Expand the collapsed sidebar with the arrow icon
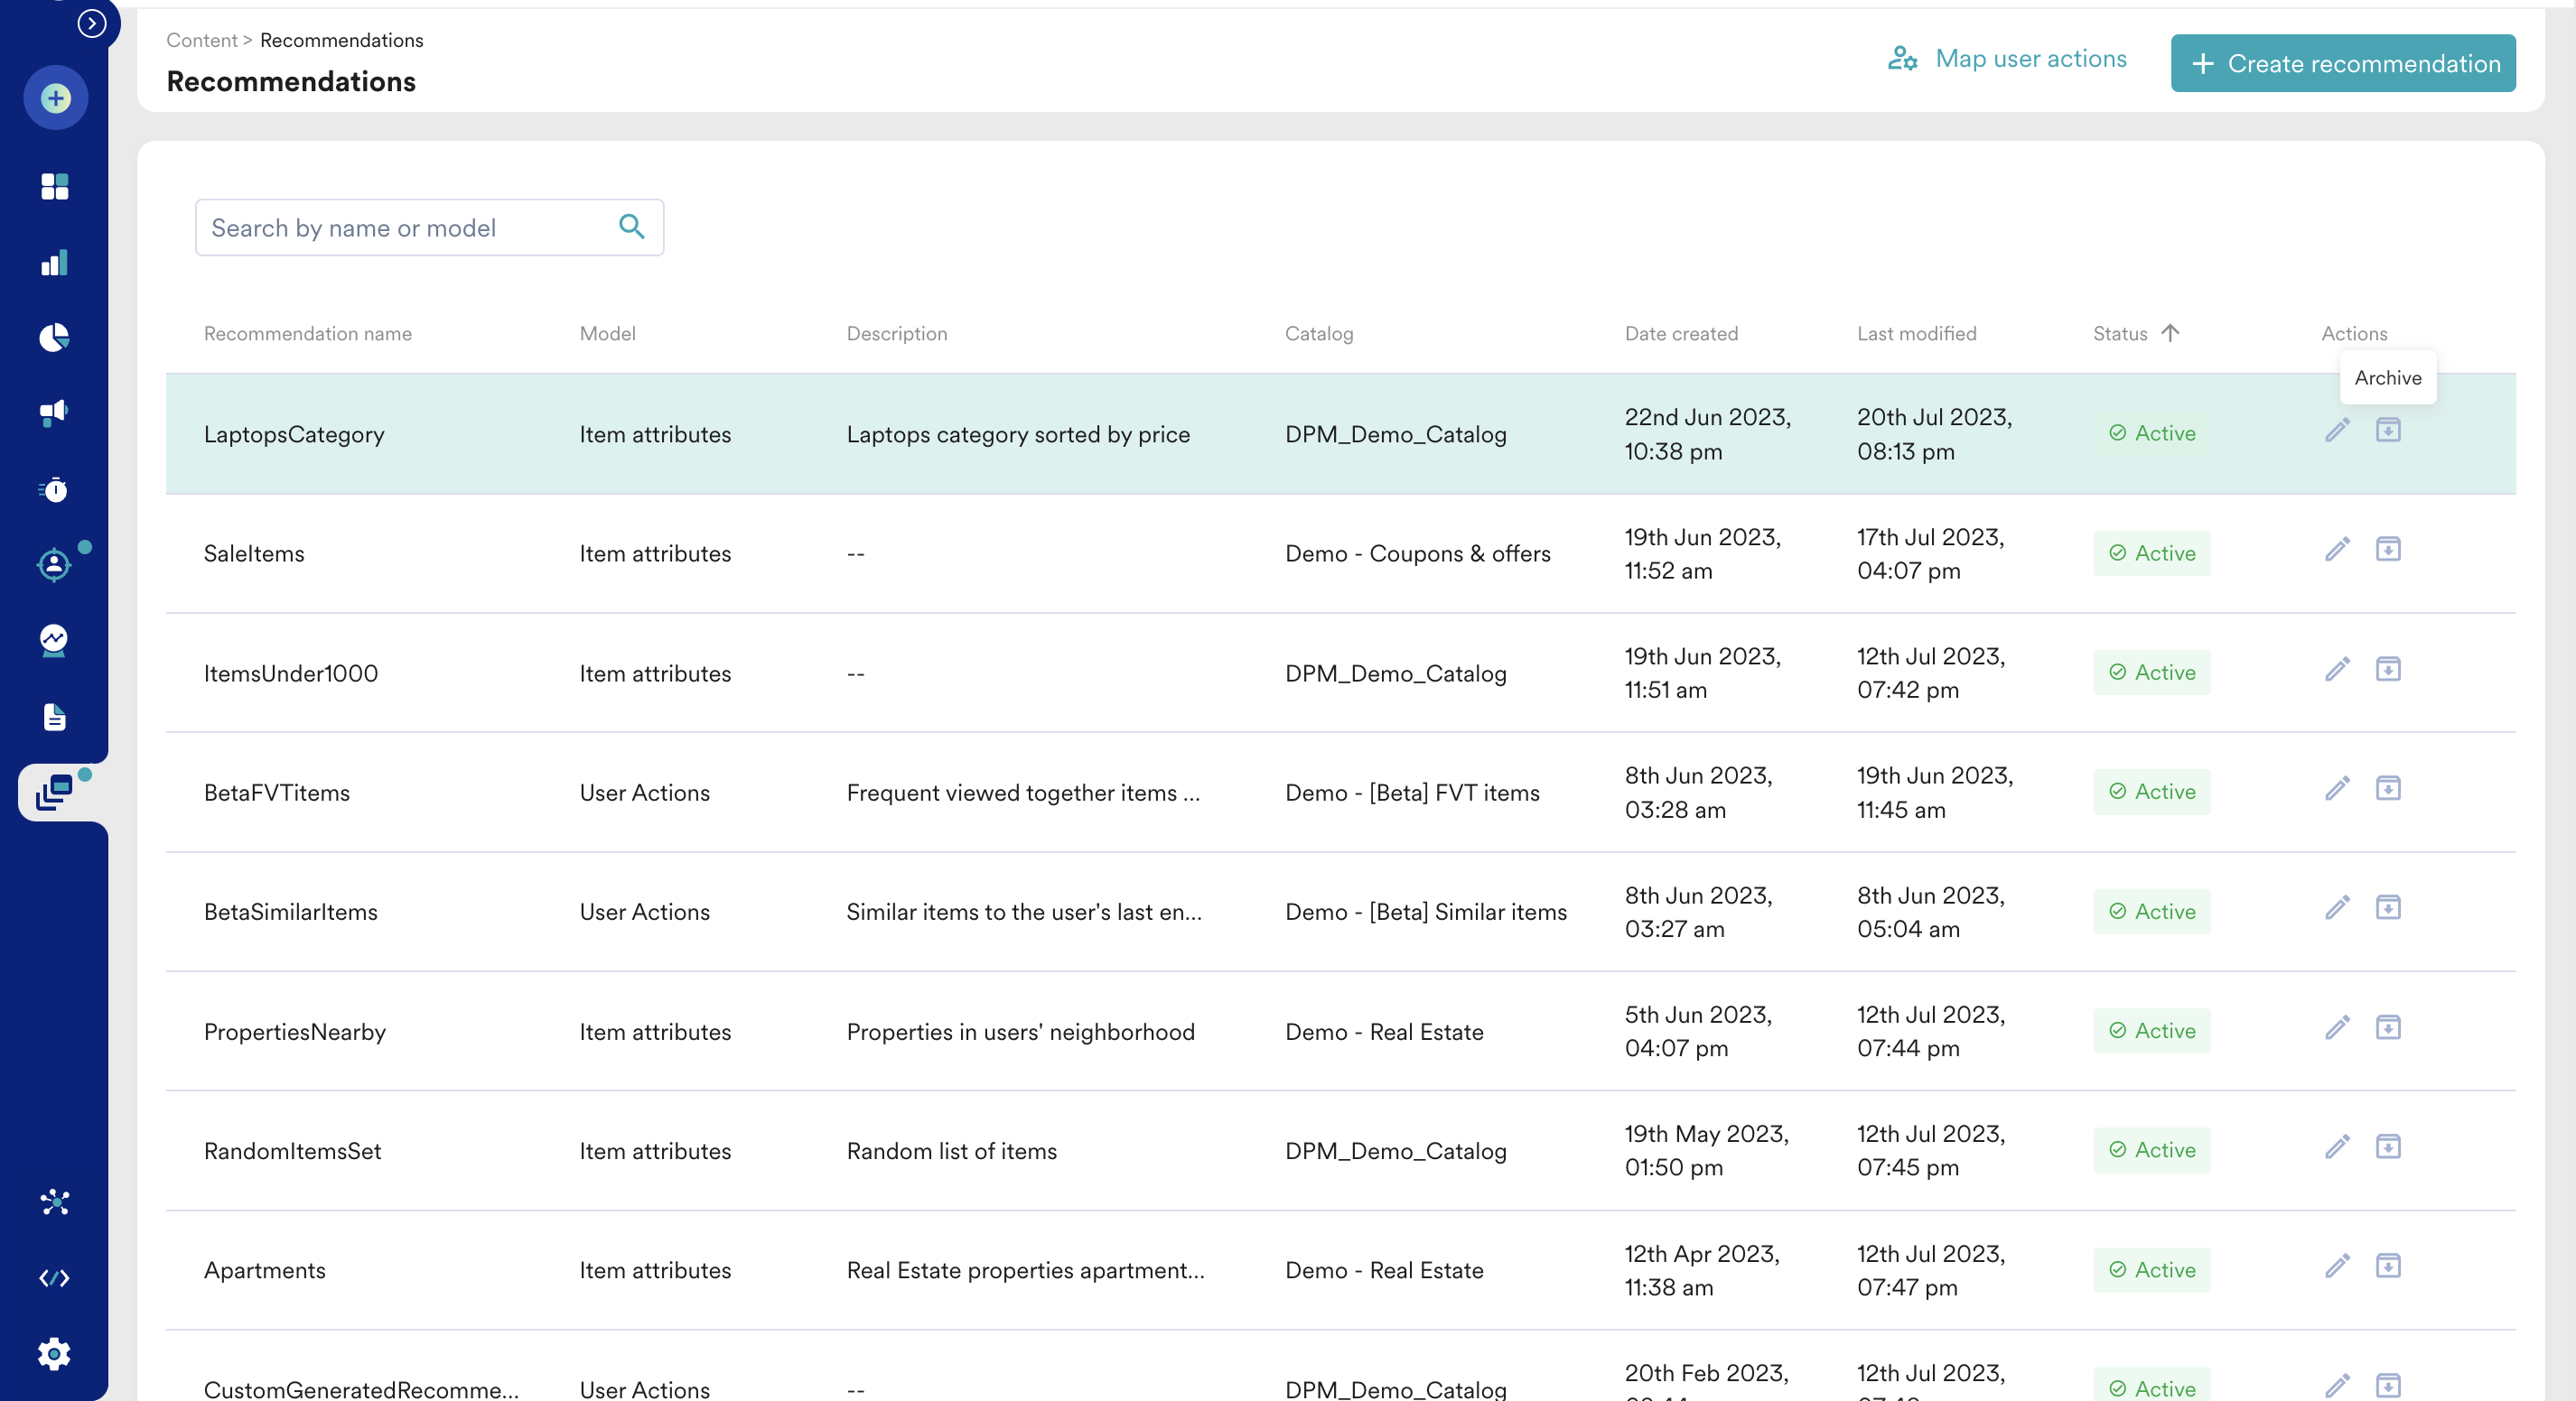This screenshot has width=2576, height=1401. tap(91, 23)
